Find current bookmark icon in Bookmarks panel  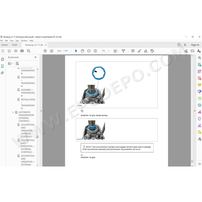pos(17,63)
